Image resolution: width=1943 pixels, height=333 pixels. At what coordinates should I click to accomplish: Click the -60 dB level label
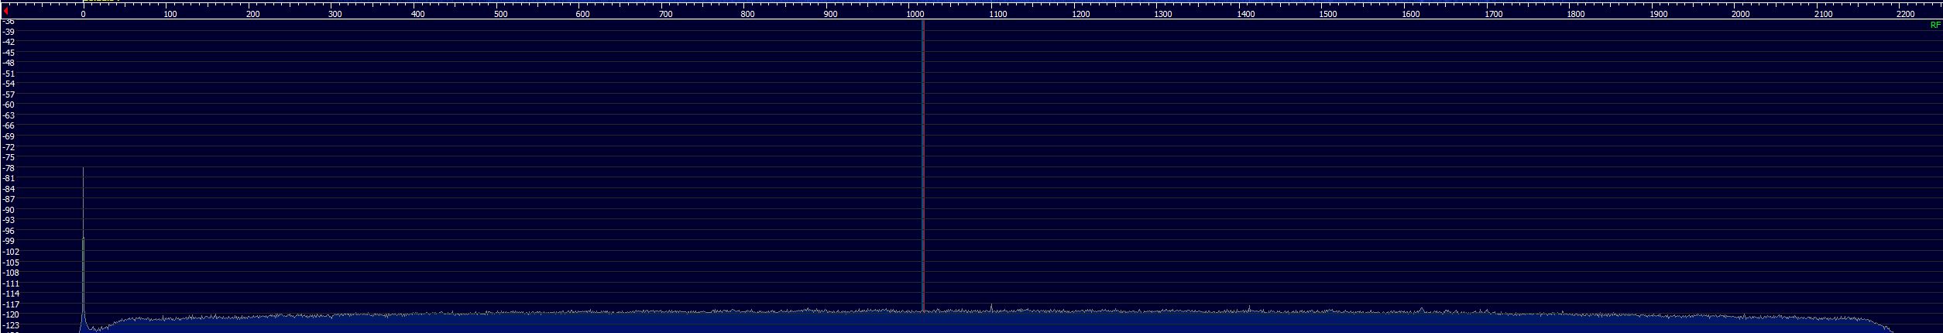click(x=9, y=105)
